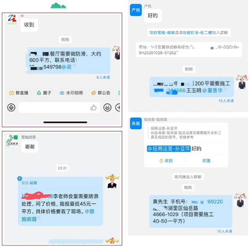View the 13人未读 unread list
The image size is (250, 247).
click(226, 101)
